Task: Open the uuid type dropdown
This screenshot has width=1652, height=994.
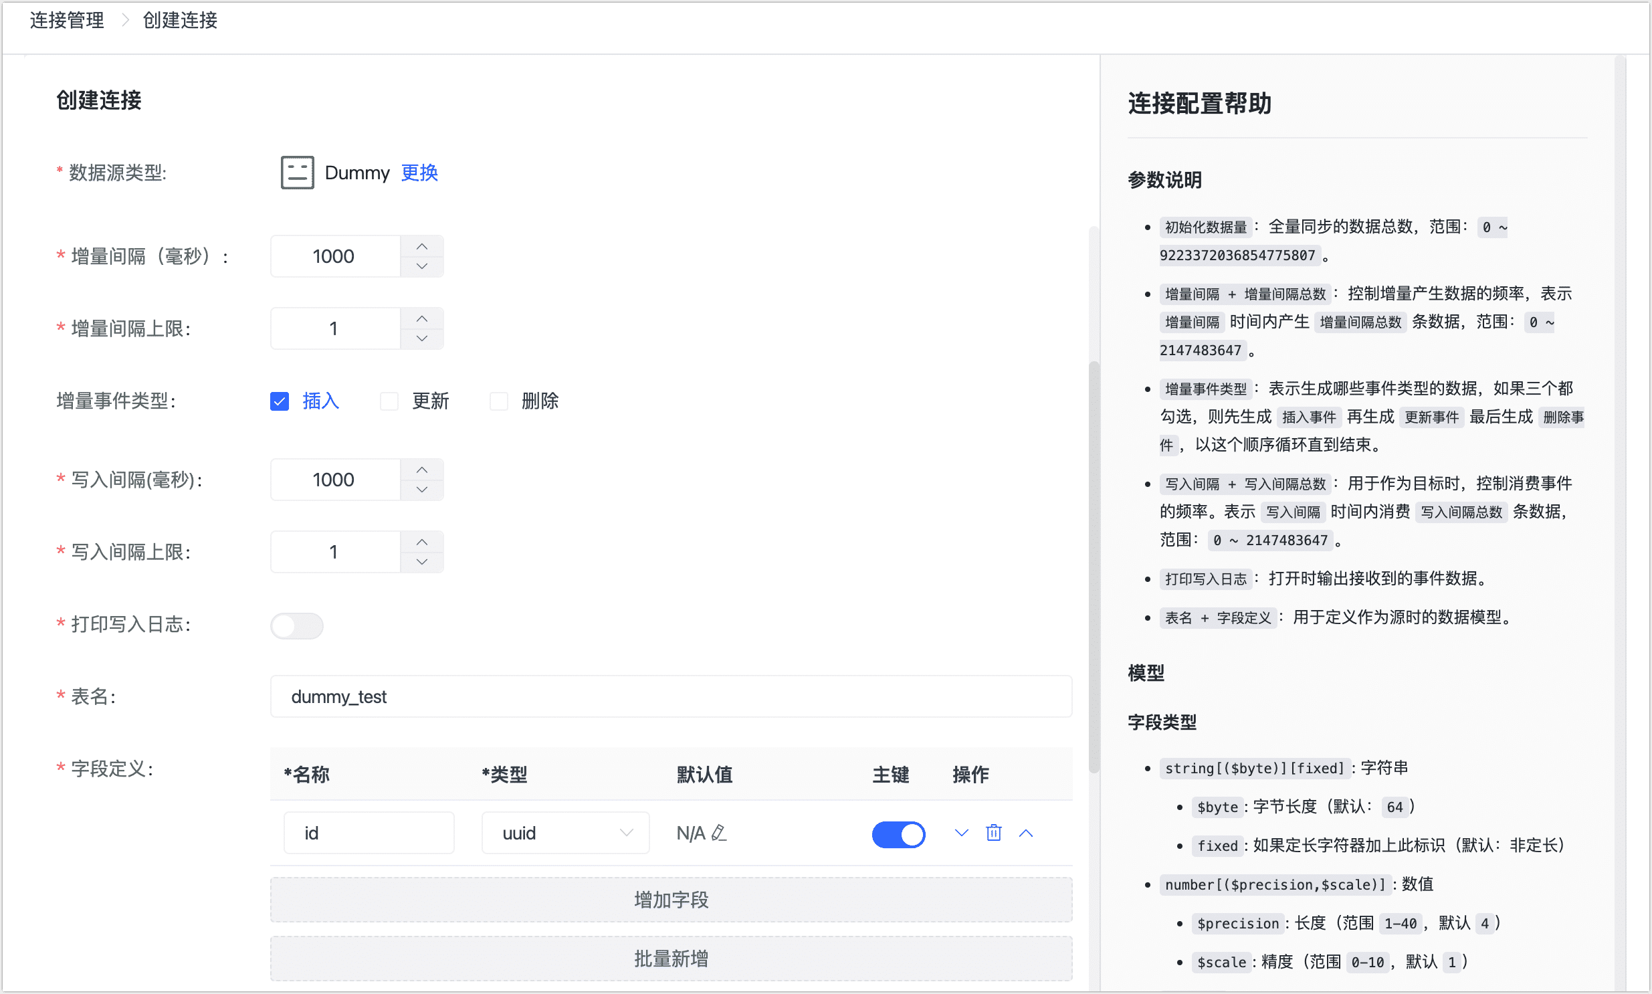Action: click(565, 833)
